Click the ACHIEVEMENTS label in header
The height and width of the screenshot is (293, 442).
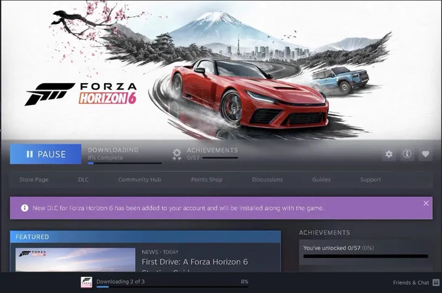(x=213, y=150)
